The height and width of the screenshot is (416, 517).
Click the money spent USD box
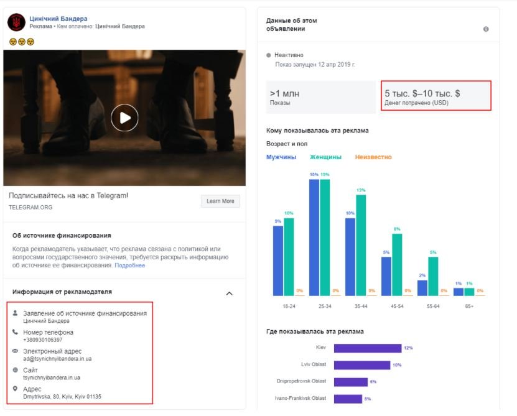pyautogui.click(x=436, y=96)
